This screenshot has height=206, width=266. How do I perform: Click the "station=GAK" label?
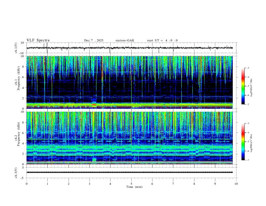125,40
